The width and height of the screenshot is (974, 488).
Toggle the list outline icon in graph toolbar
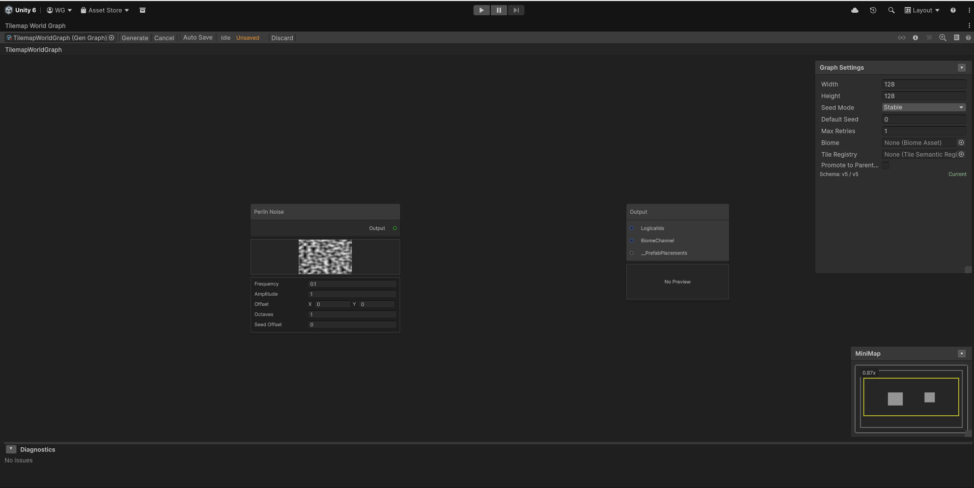coord(929,38)
